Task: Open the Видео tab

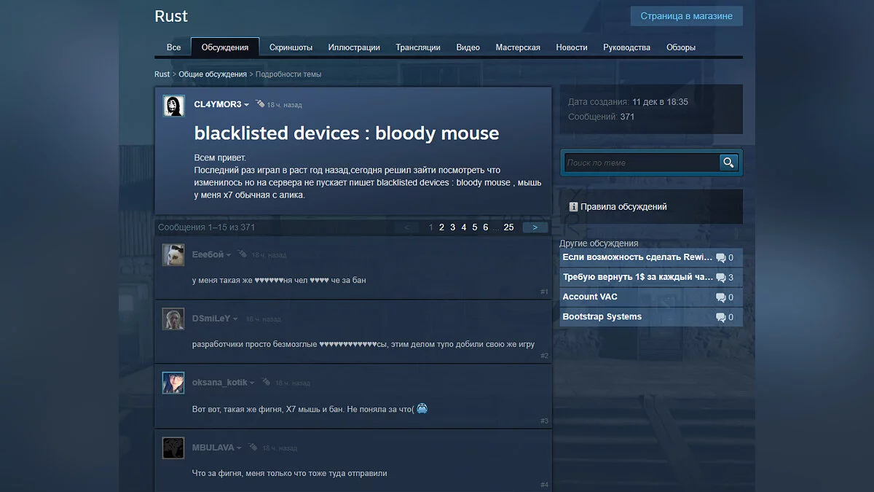Action: coord(468,47)
